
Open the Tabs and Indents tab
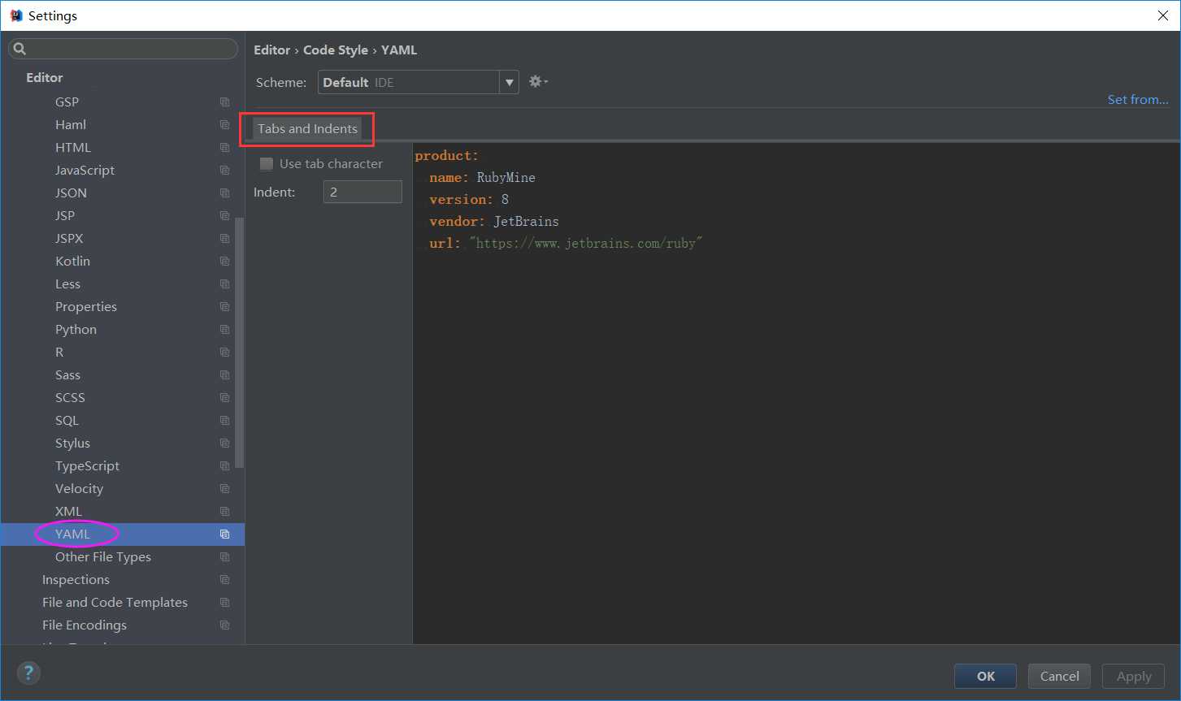point(307,128)
